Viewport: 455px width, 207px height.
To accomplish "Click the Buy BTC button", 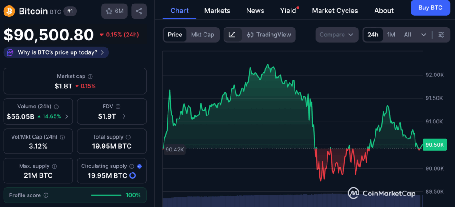I will tap(430, 8).
